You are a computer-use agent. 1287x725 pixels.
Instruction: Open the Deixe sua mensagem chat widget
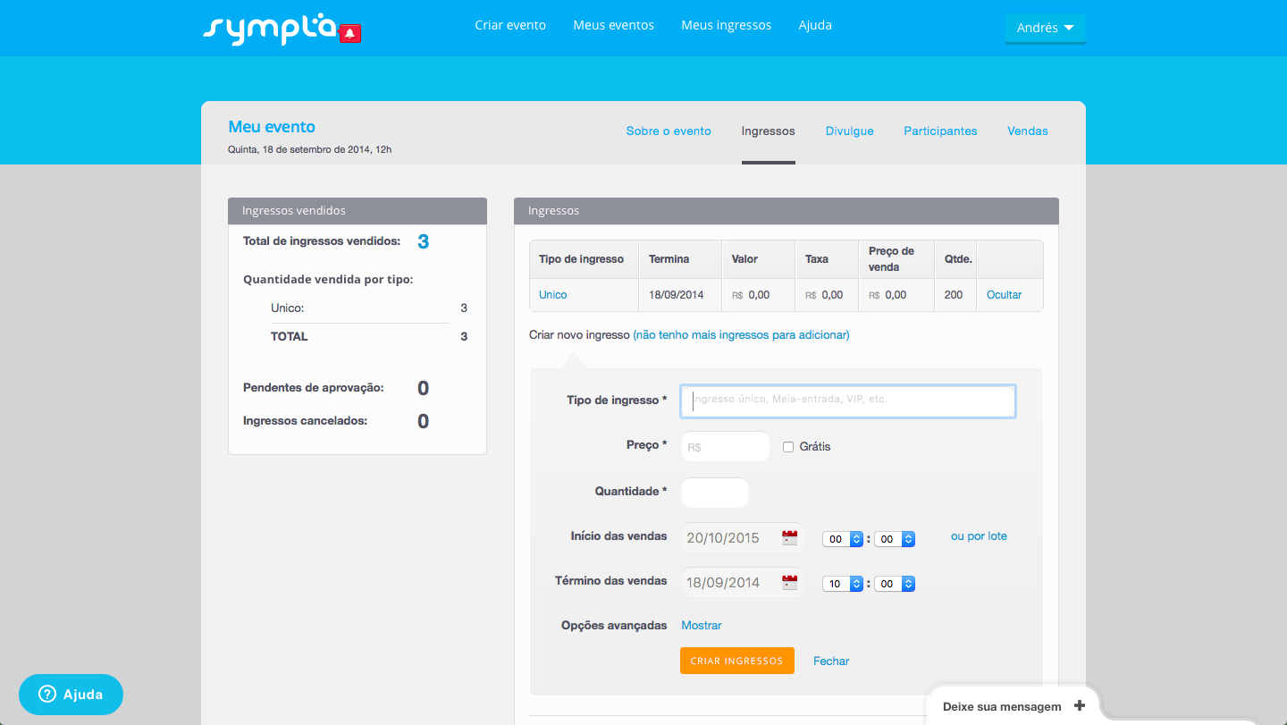(x=1012, y=705)
